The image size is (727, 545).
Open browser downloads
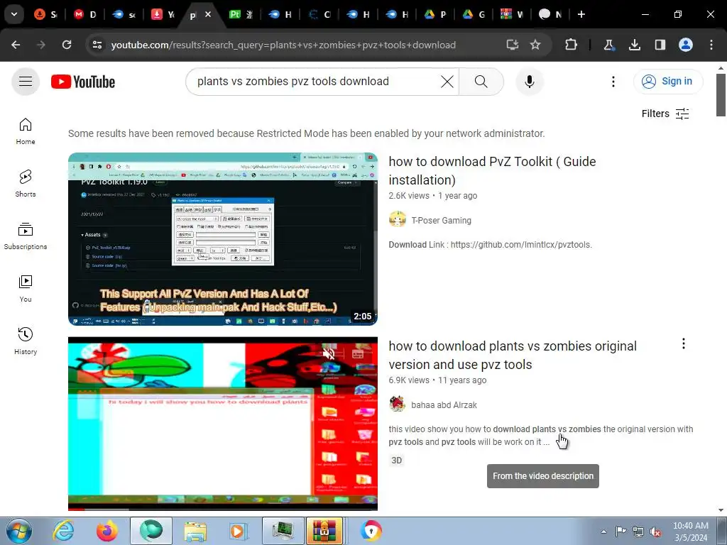635,45
